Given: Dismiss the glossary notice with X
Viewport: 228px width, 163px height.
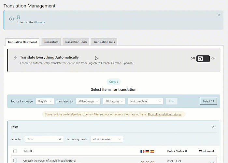Looking at the screenshot, I should coord(219,15).
